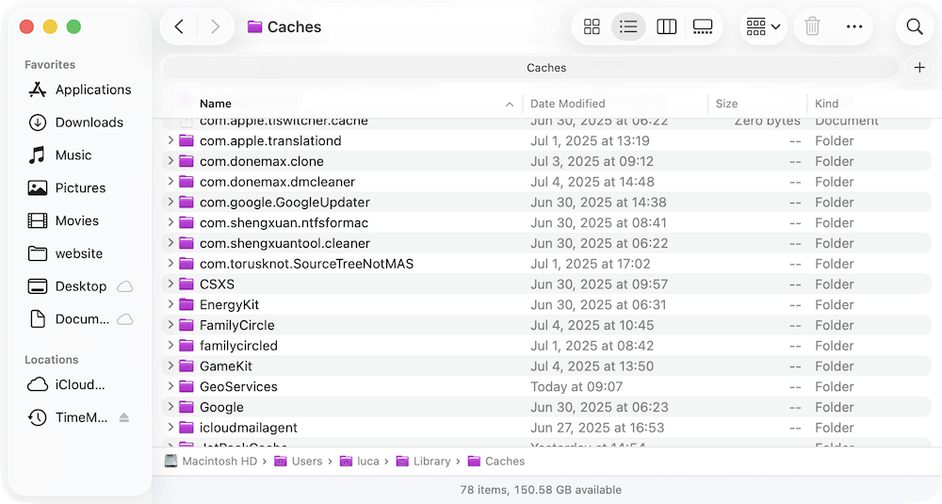Screen dimensions: 942x504
Task: Eject the Time Machine volume
Action: tap(124, 417)
